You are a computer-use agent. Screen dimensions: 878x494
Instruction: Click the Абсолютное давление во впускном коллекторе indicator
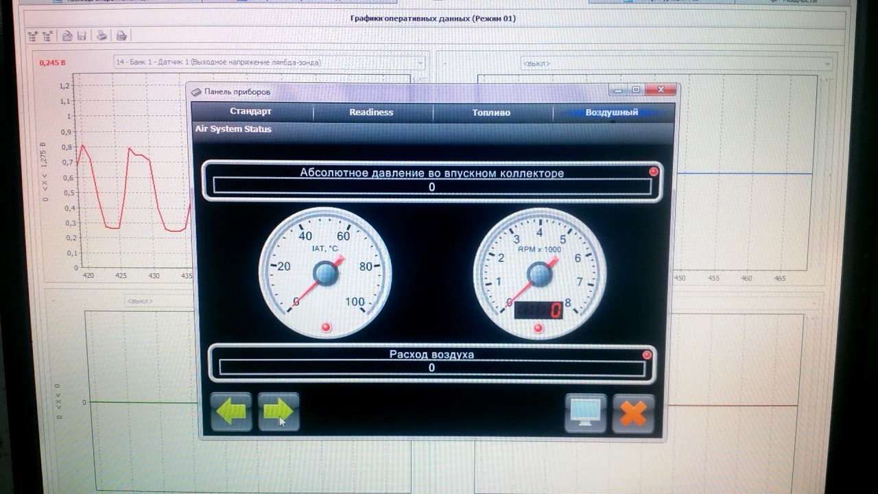tap(432, 181)
